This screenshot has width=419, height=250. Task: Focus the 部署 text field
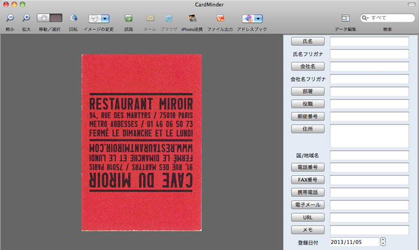point(369,92)
